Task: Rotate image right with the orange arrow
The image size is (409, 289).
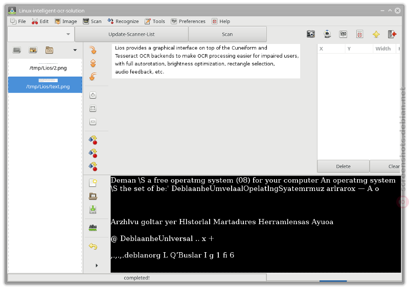Action: click(93, 50)
